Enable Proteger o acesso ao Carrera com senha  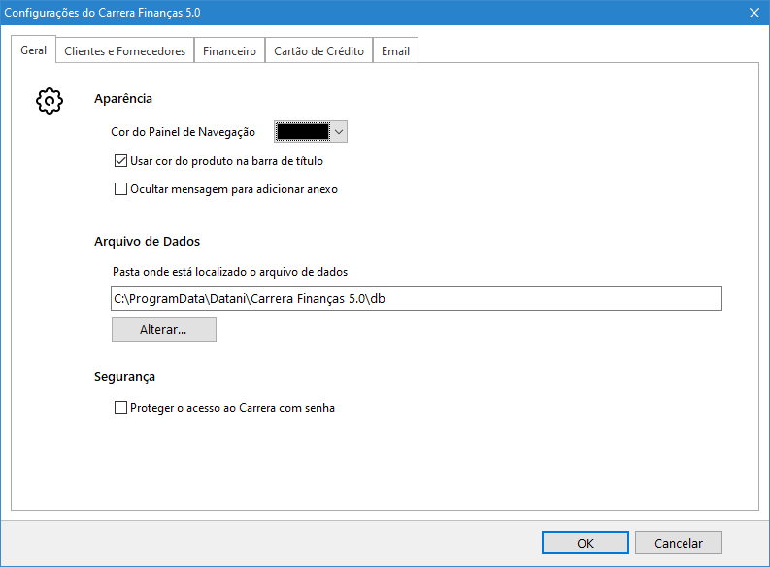pos(121,409)
